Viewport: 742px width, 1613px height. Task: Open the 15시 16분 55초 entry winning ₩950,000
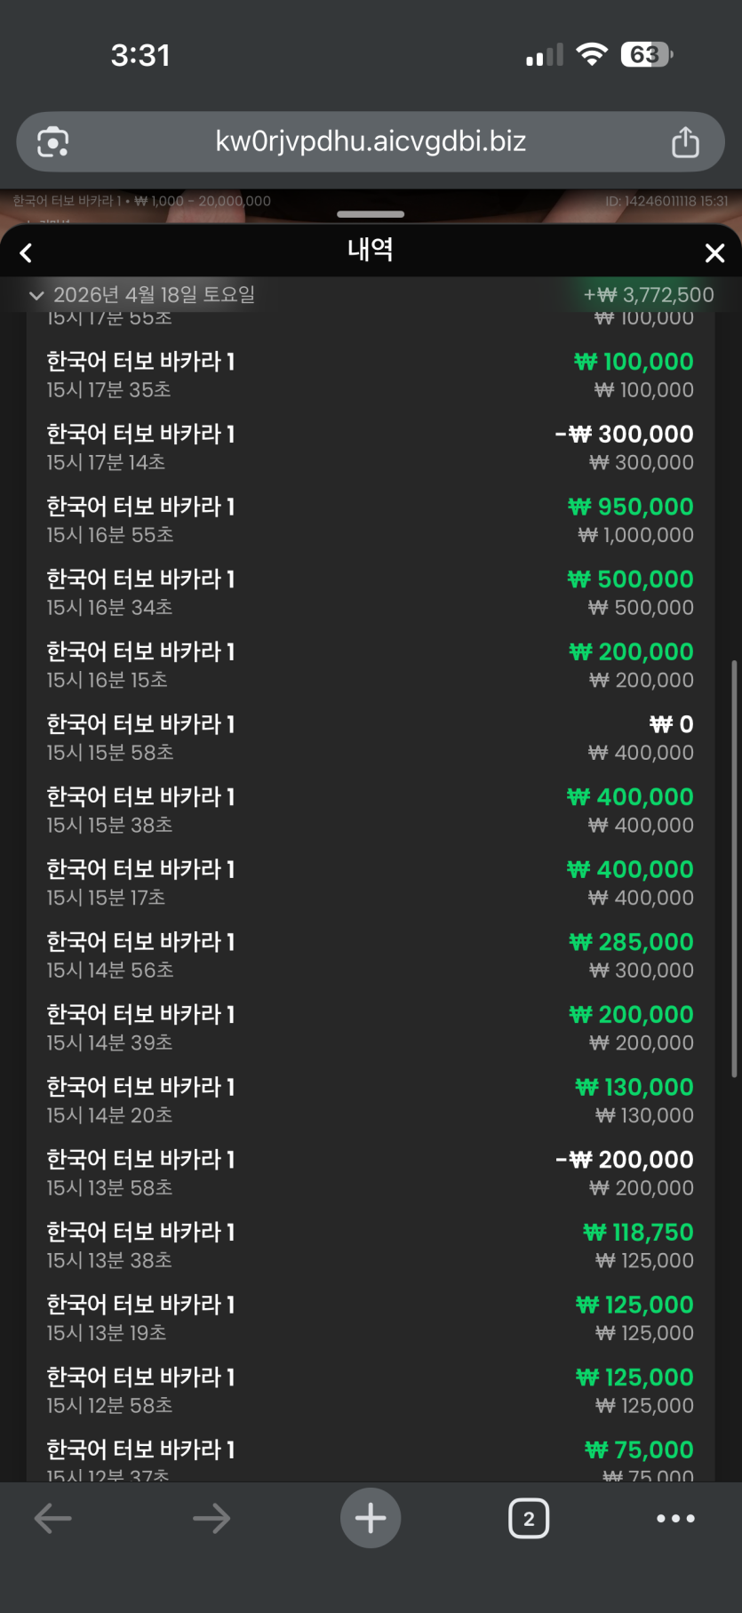[370, 520]
